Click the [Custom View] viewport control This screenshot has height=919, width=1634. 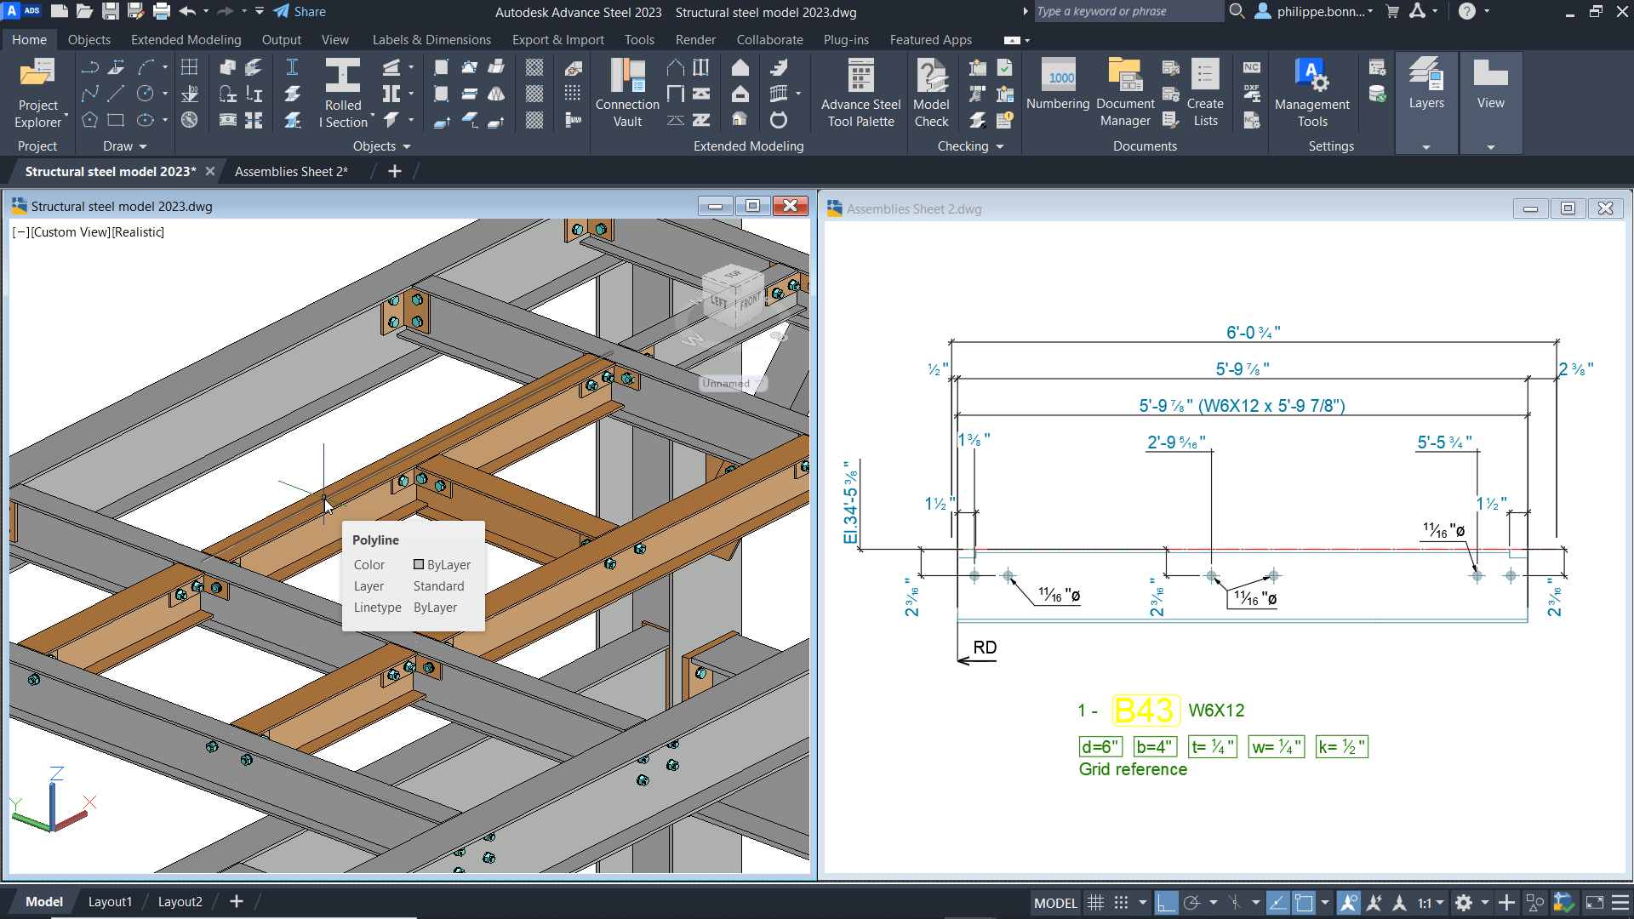(71, 232)
